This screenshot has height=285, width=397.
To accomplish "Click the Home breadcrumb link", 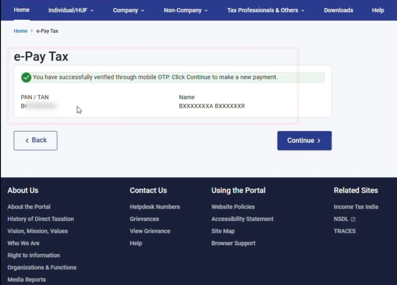I will tap(21, 31).
